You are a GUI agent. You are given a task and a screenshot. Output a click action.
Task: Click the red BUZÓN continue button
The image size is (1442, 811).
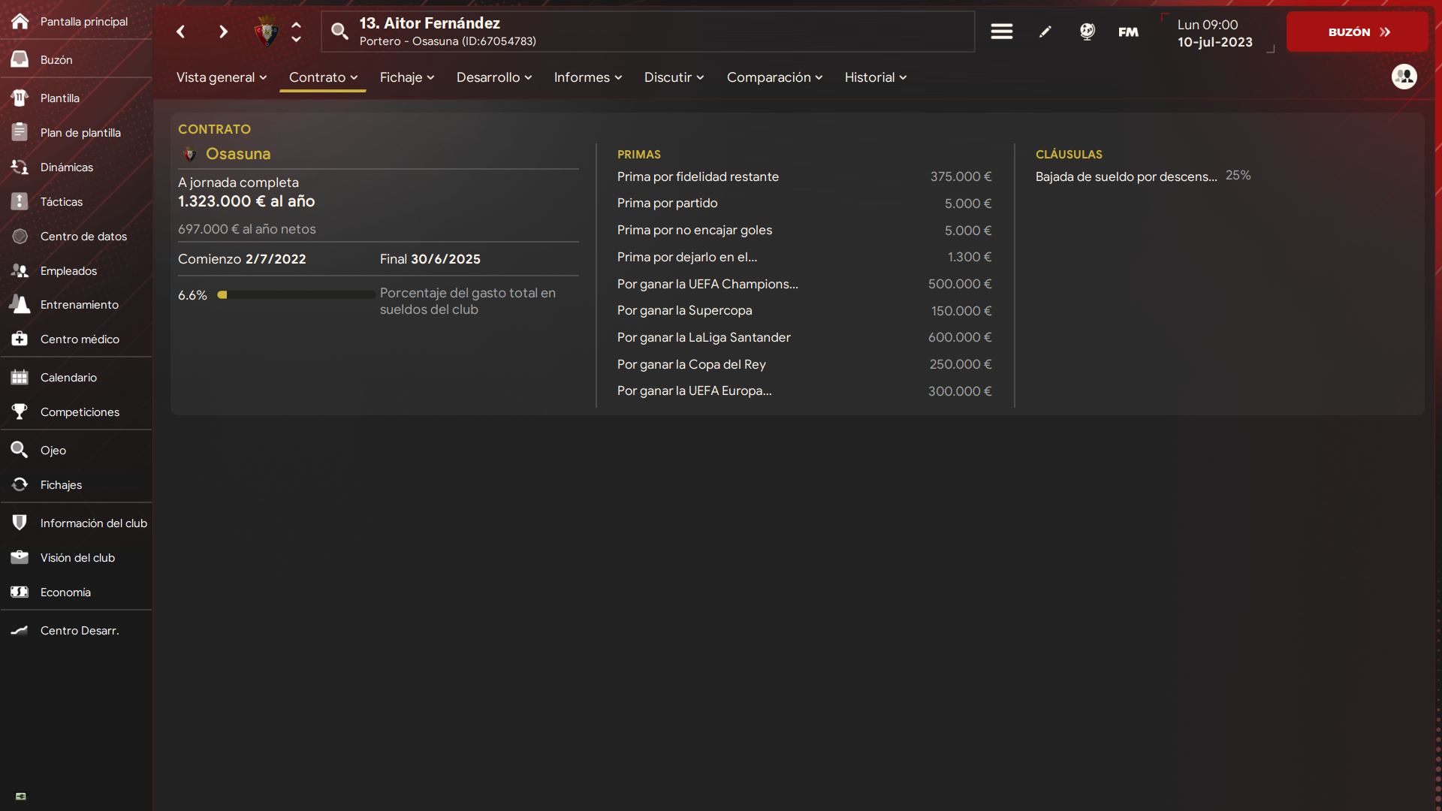click(x=1357, y=32)
